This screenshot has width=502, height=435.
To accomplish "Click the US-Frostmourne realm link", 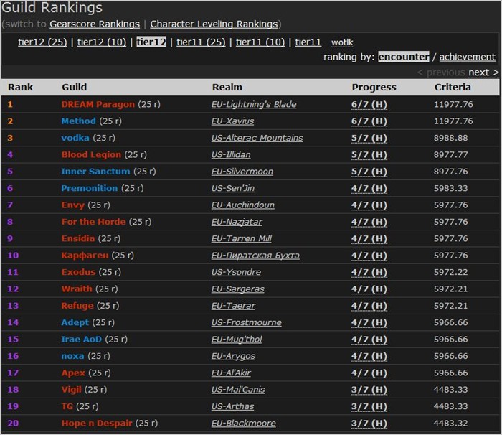I will click(246, 322).
